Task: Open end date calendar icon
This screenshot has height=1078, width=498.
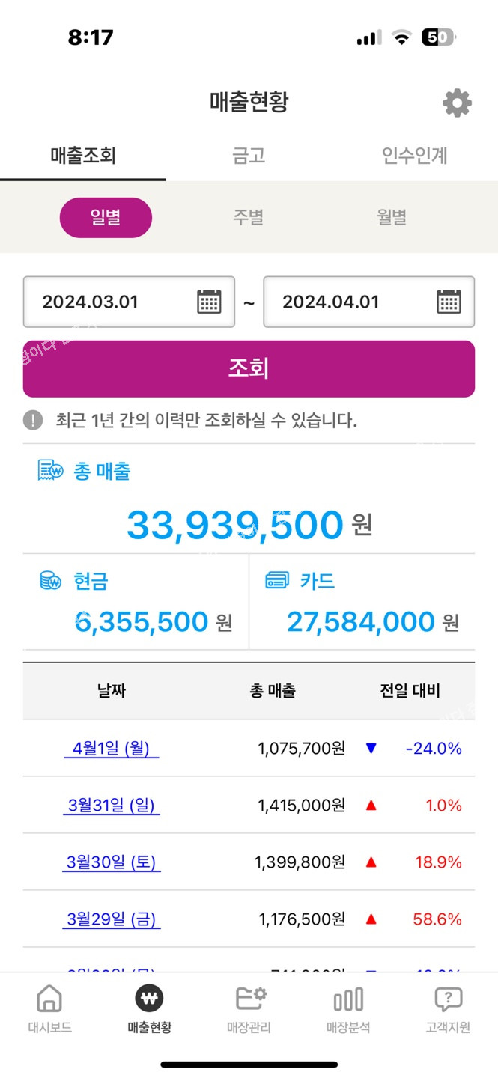Action: coord(449,302)
